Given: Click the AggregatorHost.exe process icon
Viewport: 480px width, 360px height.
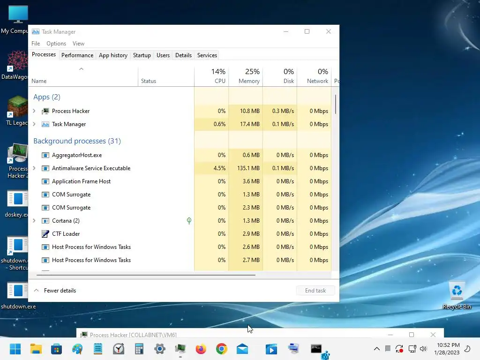Looking at the screenshot, I should tap(45, 155).
